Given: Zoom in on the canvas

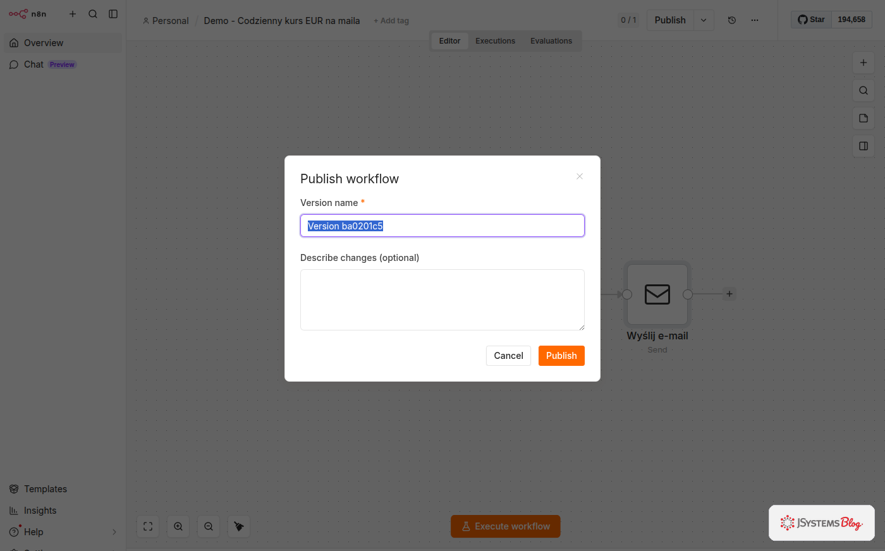Looking at the screenshot, I should (x=178, y=526).
